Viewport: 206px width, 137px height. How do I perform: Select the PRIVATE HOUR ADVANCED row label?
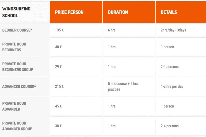[14, 106]
